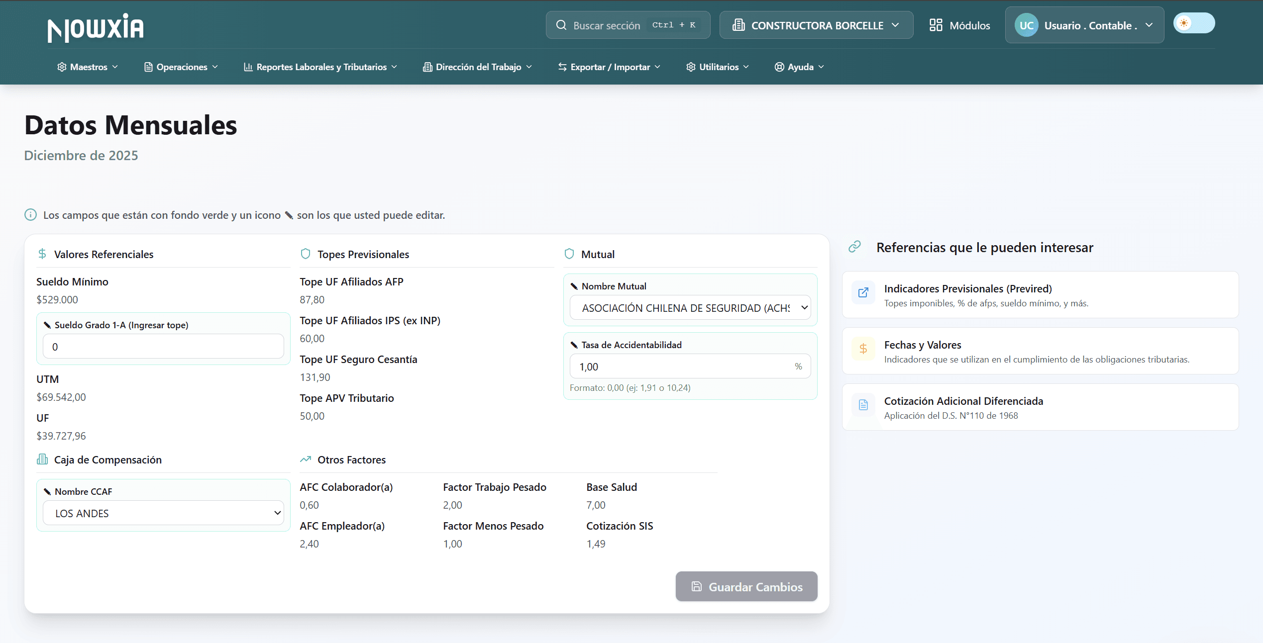Click the building icon beside CONSTRUCTORA BORCELLE
1263x643 pixels.
(x=738, y=25)
